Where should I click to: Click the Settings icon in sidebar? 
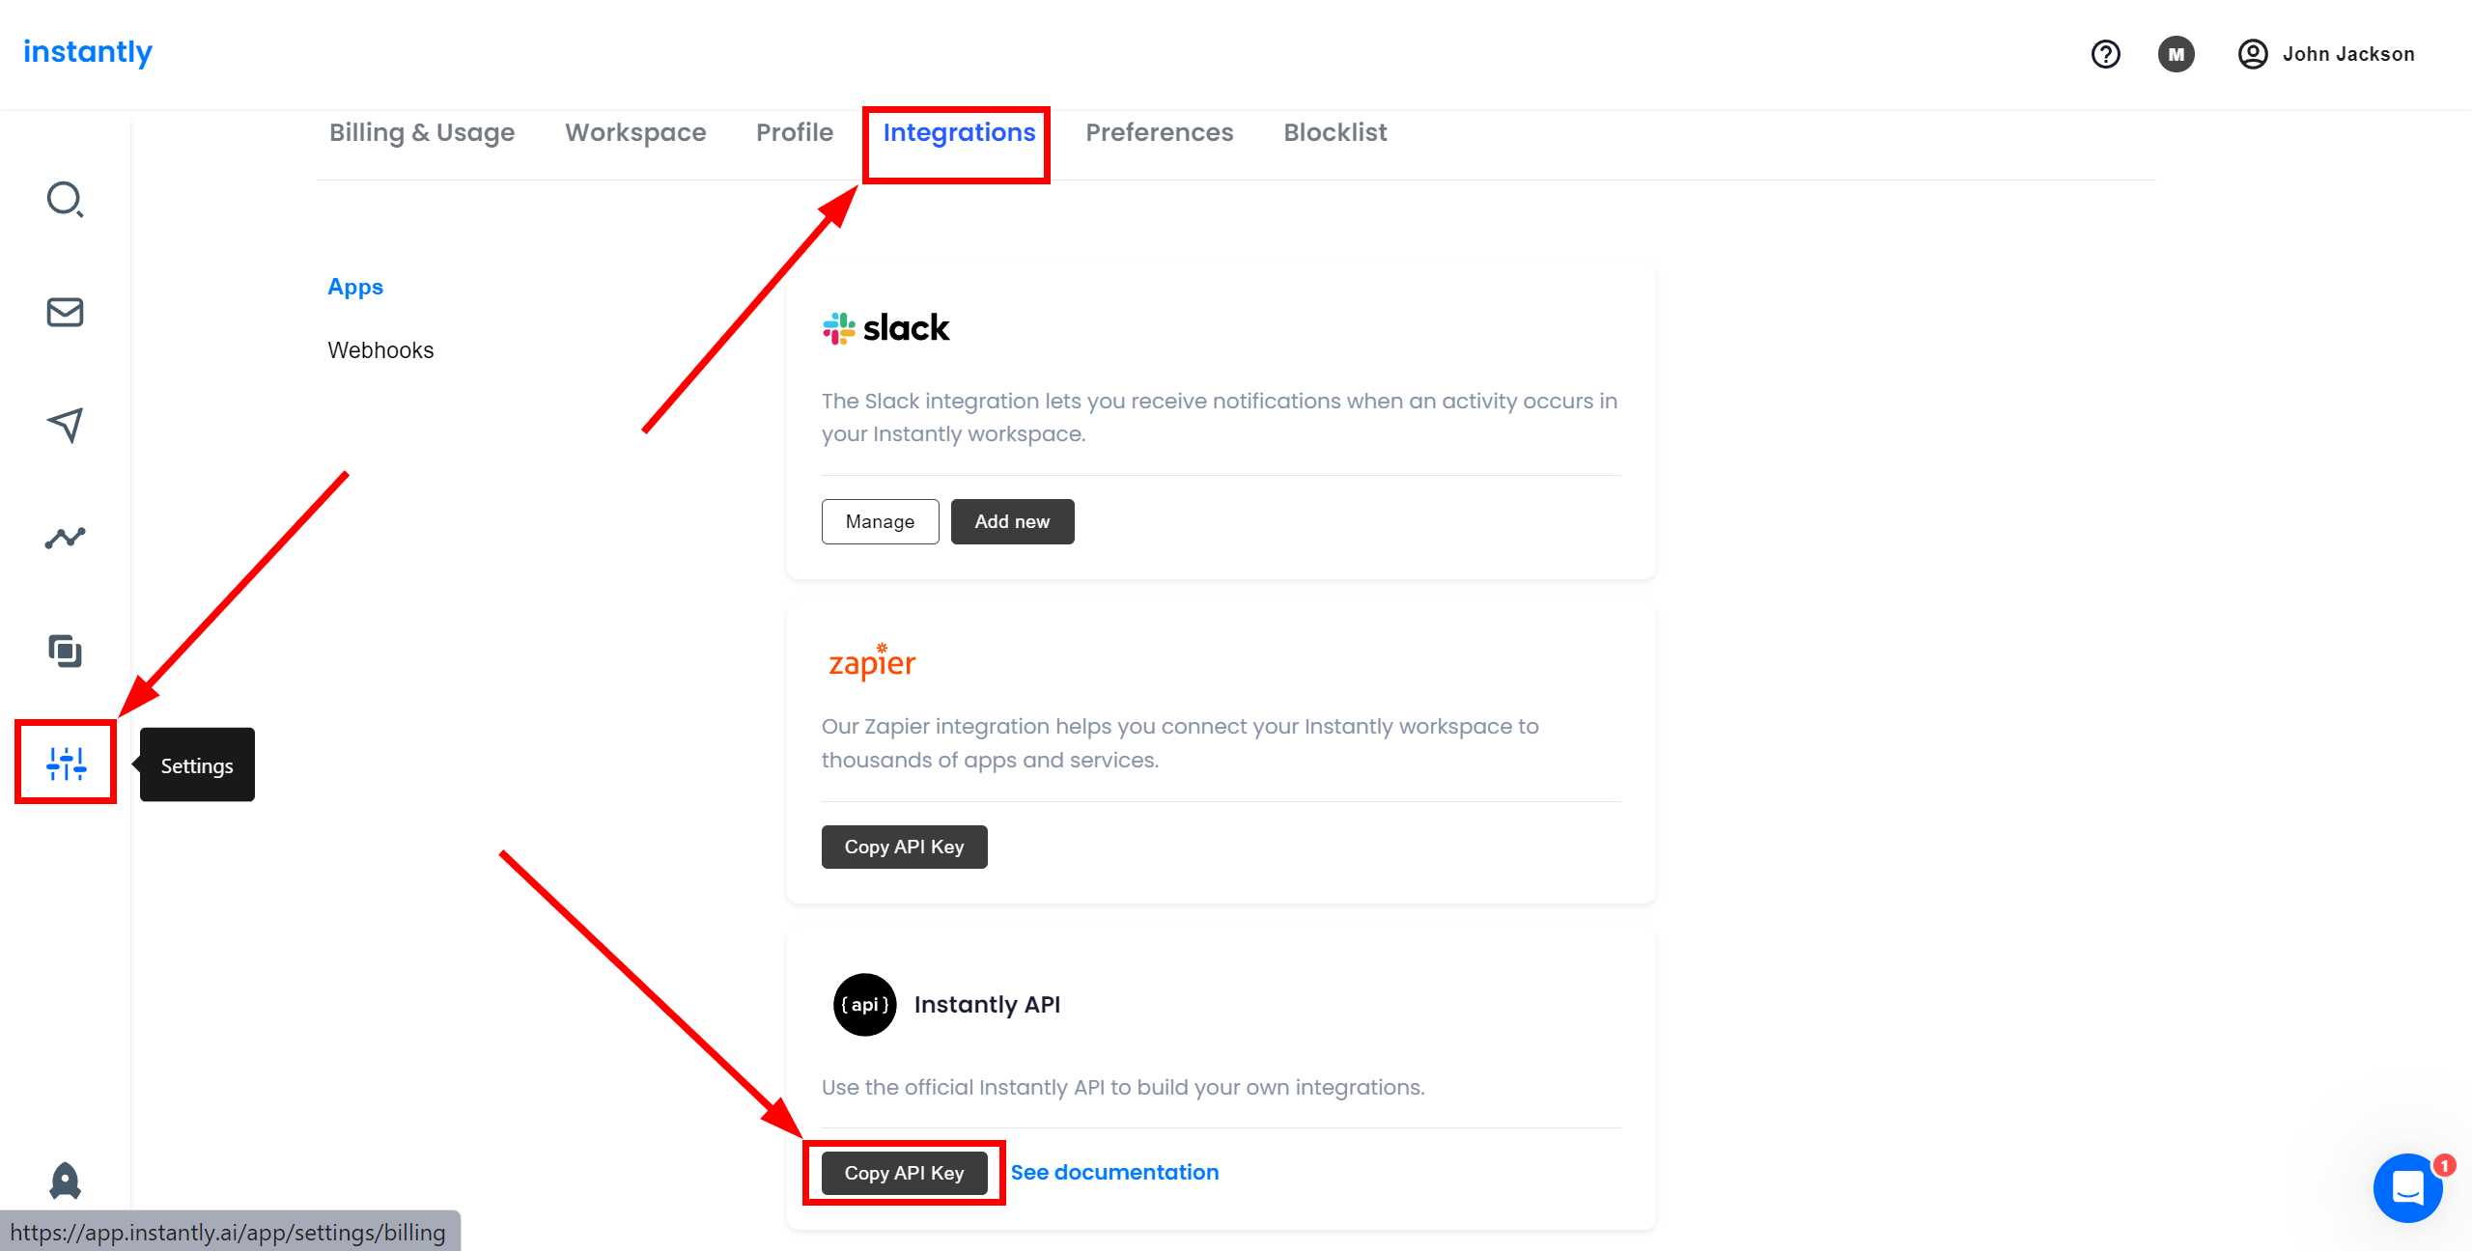pyautogui.click(x=67, y=765)
